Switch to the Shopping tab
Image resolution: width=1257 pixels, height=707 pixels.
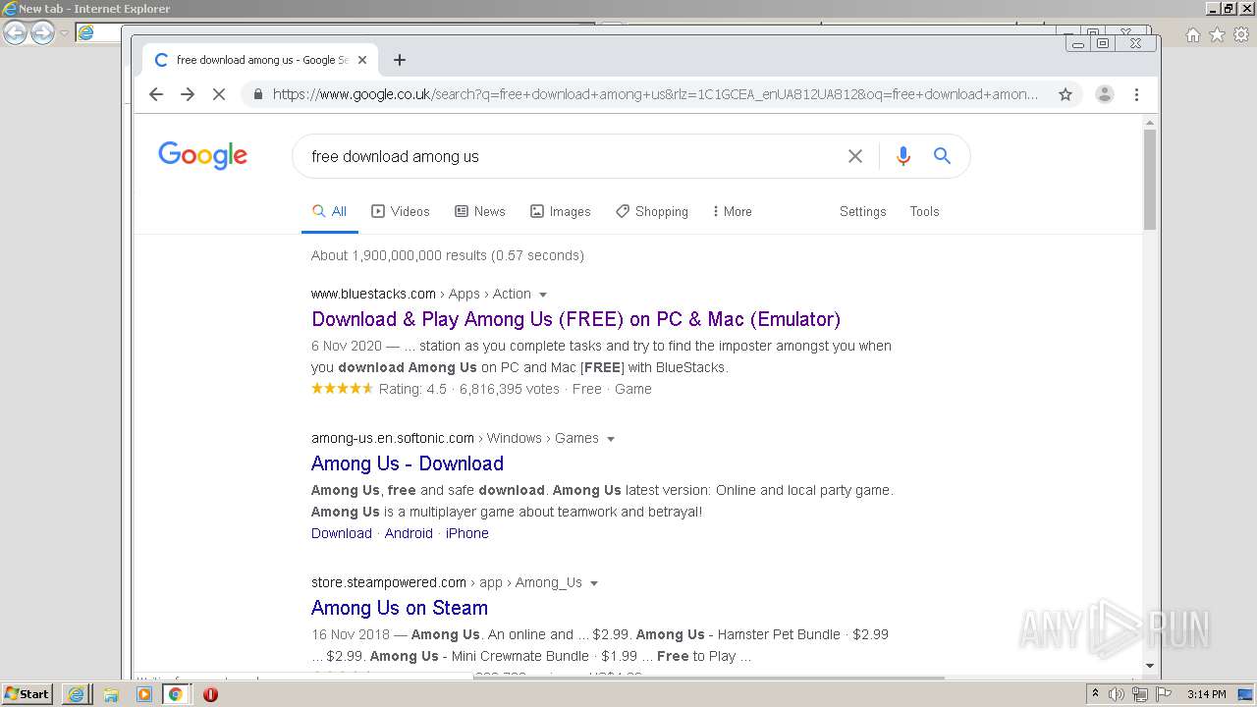click(x=651, y=211)
